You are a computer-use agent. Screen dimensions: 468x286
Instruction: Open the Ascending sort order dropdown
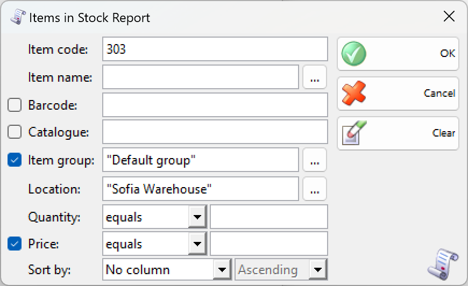pyautogui.click(x=318, y=269)
